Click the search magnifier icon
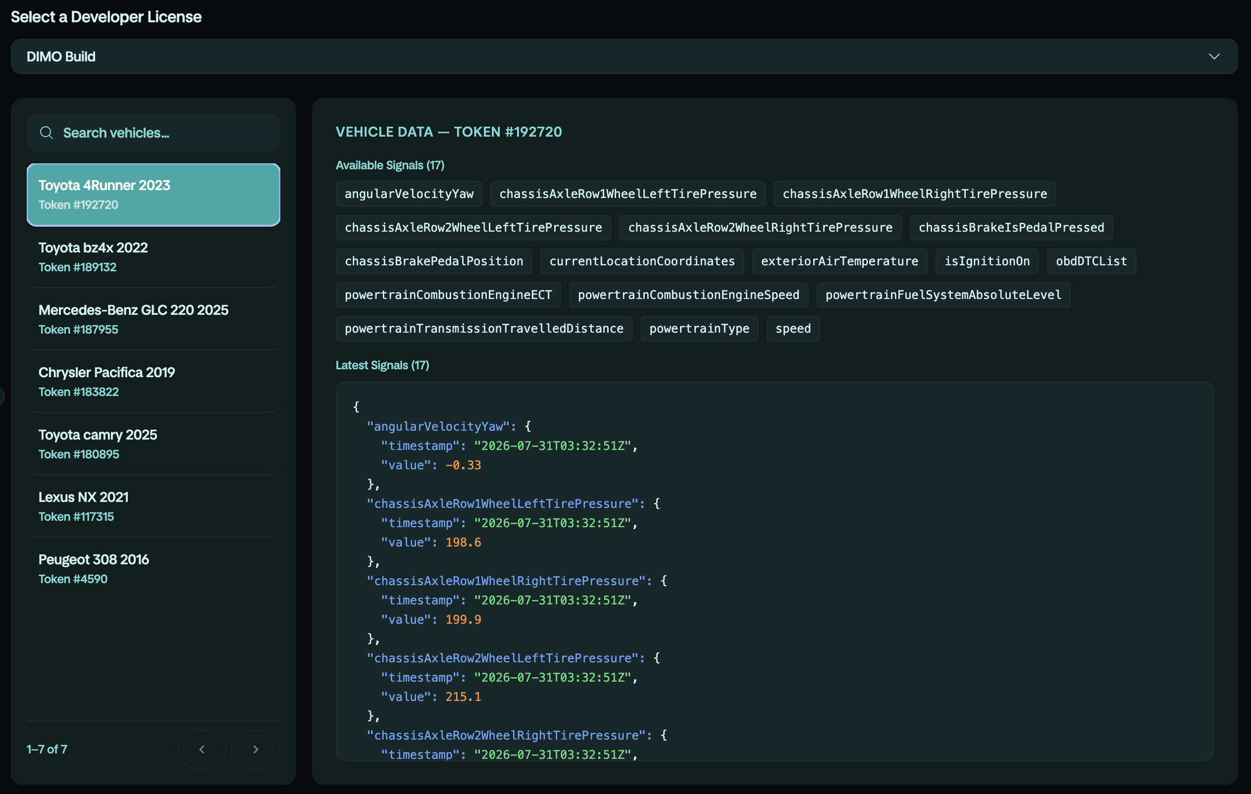This screenshot has width=1251, height=794. (46, 133)
